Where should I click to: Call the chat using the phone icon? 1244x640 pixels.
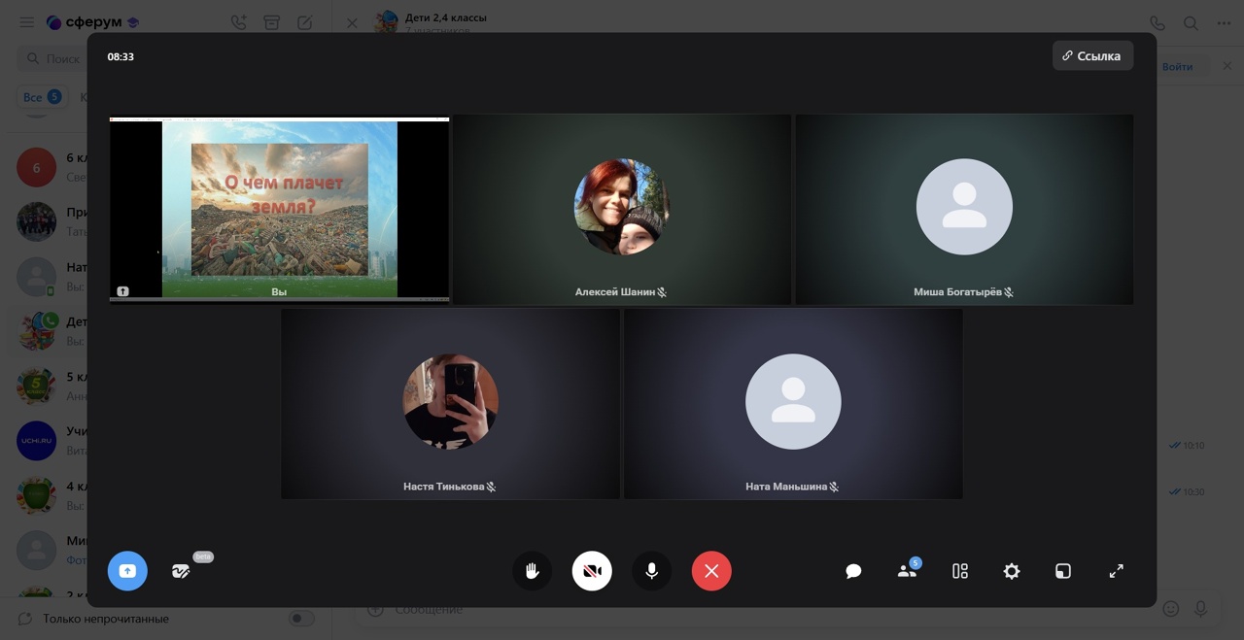[x=1157, y=22]
